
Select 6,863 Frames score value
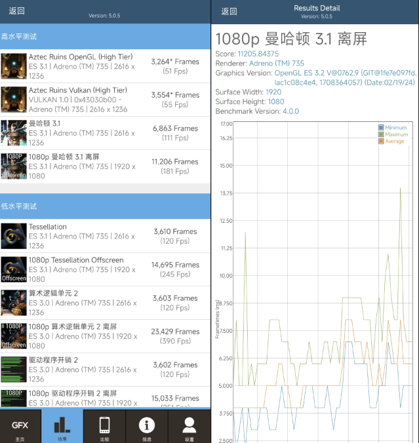point(175,128)
